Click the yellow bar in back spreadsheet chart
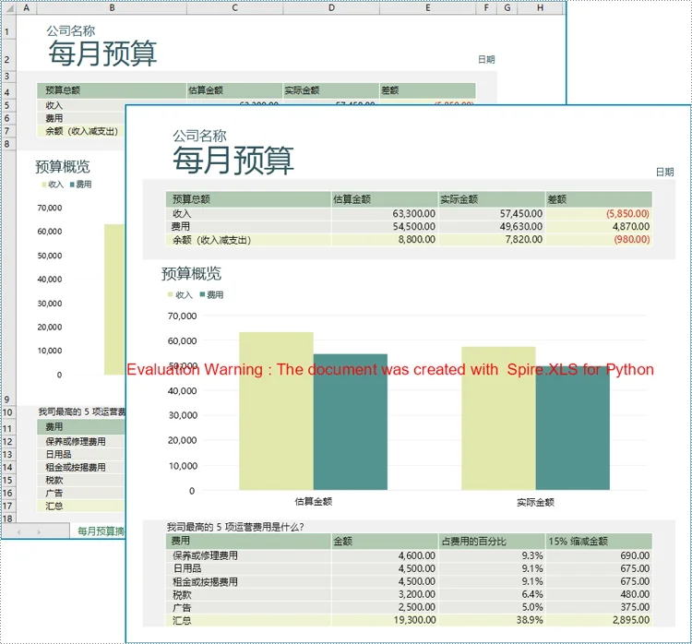This screenshot has height=644, width=692. 114,300
